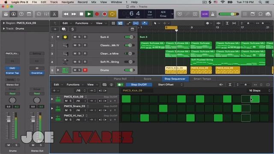Viewport: 274px width, 154px height.
Task: Expand the Track Drums disclosure triangle
Action: pos(4,29)
